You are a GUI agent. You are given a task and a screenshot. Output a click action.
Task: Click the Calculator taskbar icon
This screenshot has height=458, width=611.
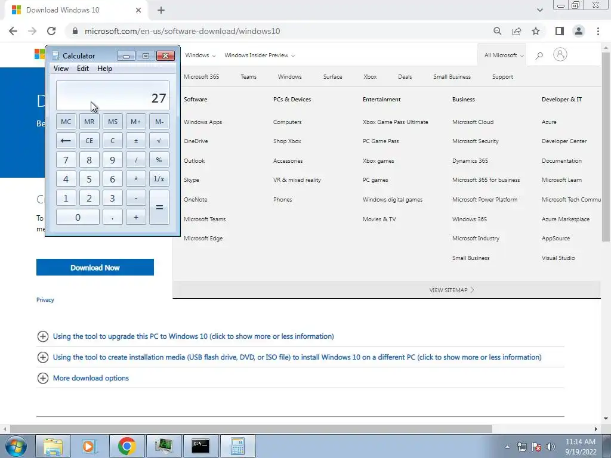click(237, 446)
